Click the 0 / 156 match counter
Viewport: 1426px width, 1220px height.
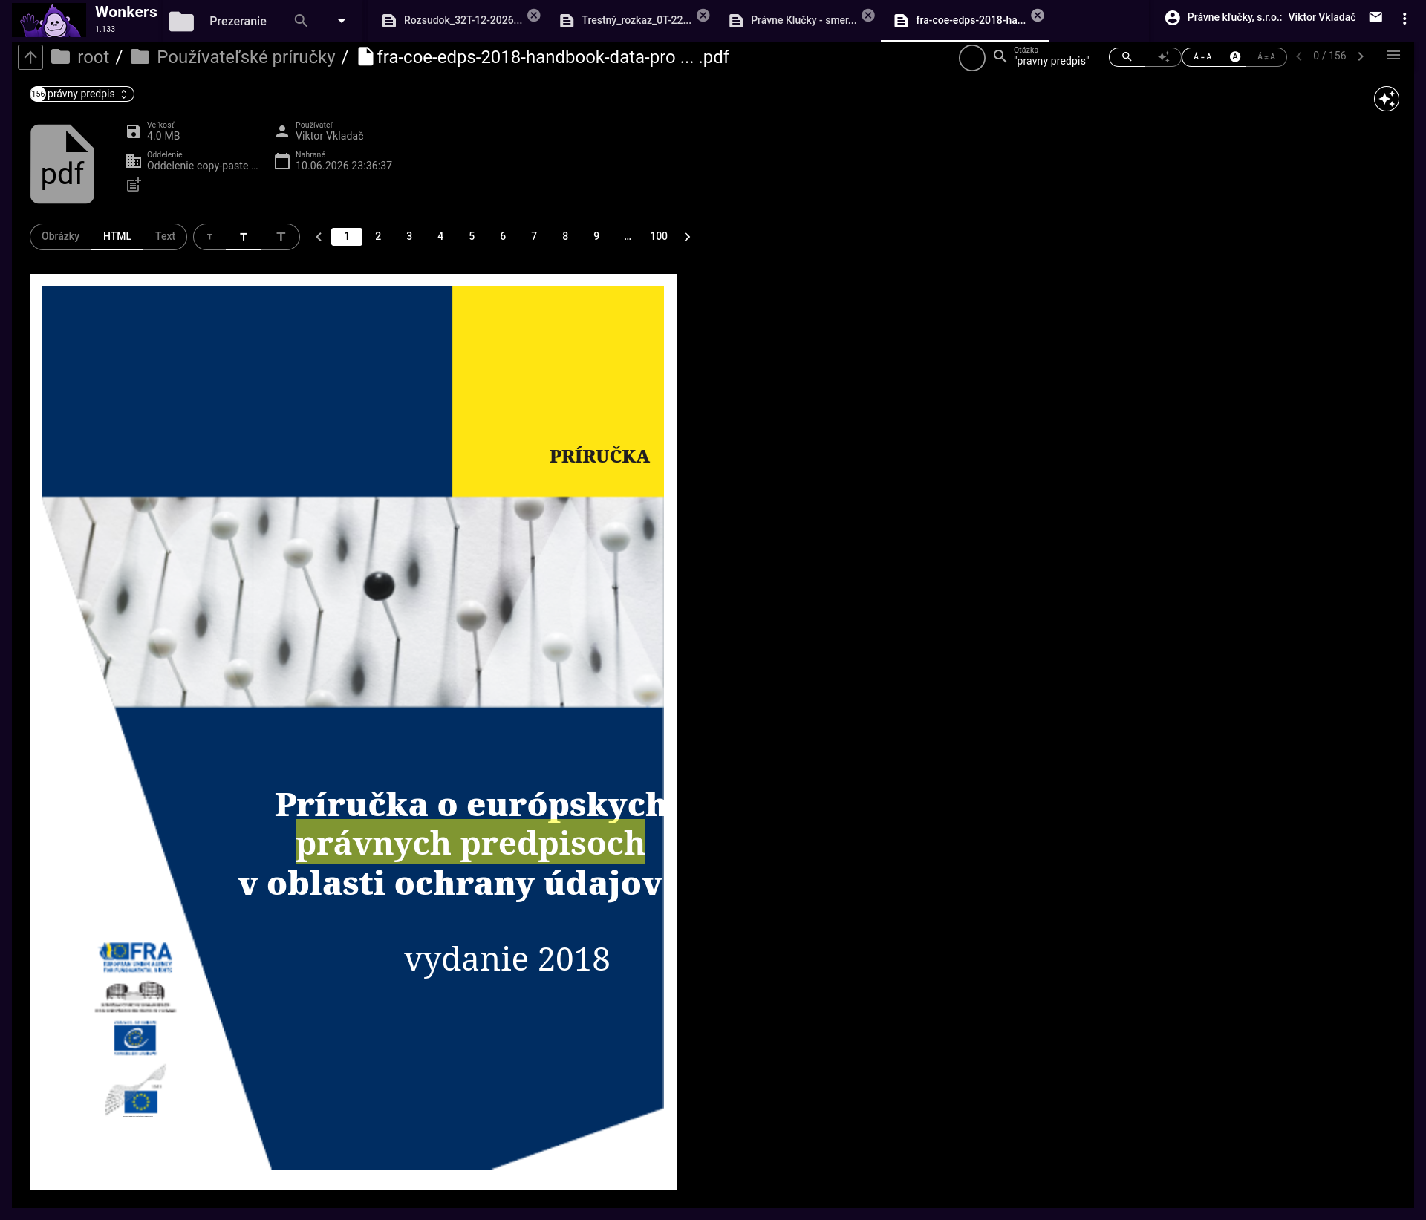point(1329,56)
